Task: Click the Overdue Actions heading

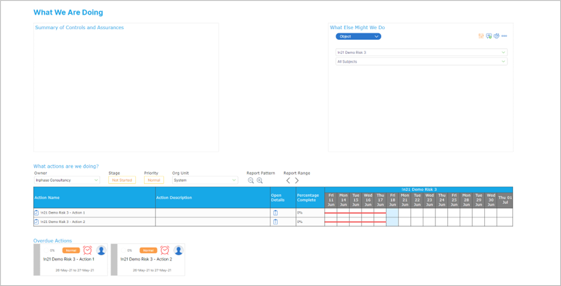Action: click(x=52, y=241)
